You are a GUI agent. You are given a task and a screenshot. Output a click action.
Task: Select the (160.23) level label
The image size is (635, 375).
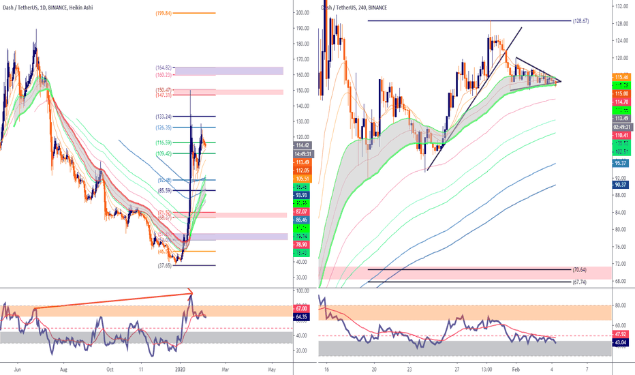click(164, 74)
